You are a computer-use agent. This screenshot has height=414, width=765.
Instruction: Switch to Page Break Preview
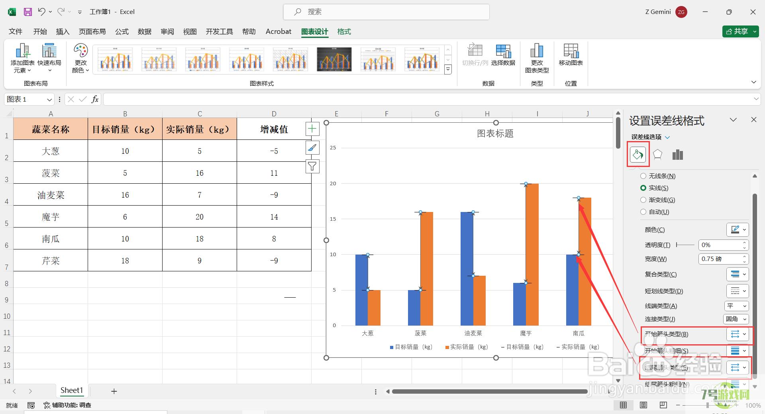(x=663, y=405)
